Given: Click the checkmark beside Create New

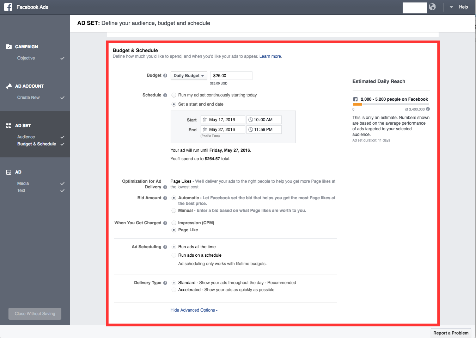Looking at the screenshot, I should [x=62, y=98].
